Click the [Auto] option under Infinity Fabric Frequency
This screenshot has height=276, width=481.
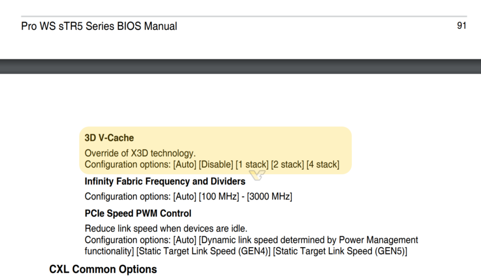pos(184,197)
